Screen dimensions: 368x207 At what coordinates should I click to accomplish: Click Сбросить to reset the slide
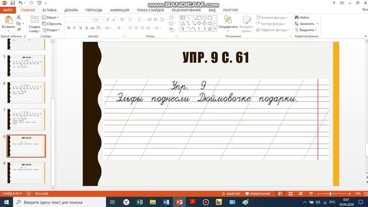[52, 24]
